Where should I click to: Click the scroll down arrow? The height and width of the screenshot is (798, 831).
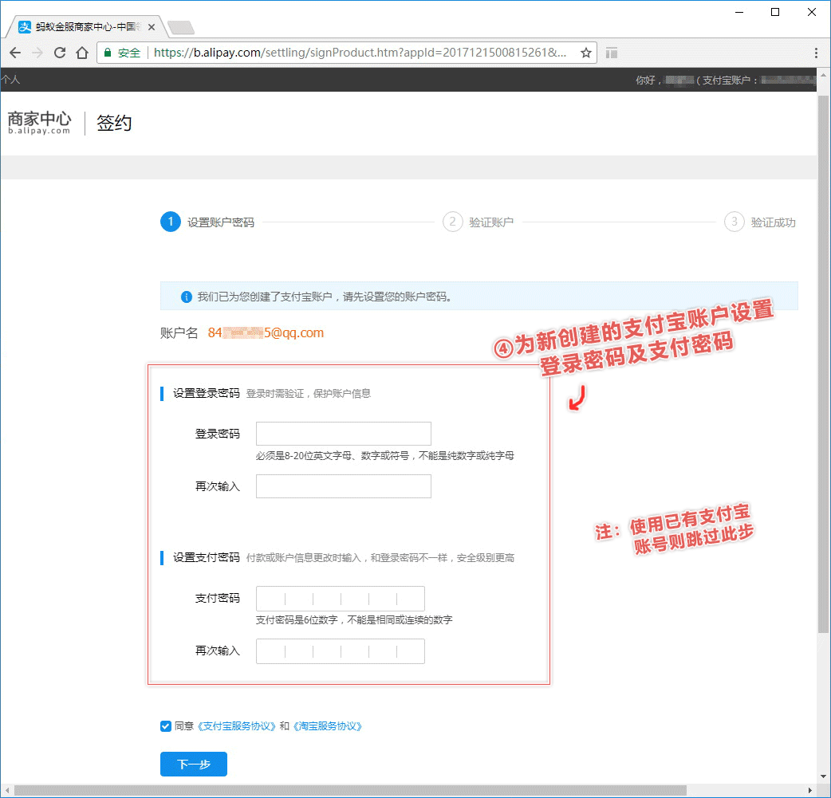tap(823, 776)
